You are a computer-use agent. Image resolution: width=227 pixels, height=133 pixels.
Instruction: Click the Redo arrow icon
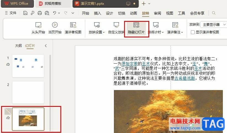pos(66,13)
